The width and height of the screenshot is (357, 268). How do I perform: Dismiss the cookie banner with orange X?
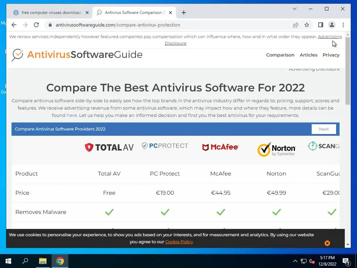coord(327,243)
